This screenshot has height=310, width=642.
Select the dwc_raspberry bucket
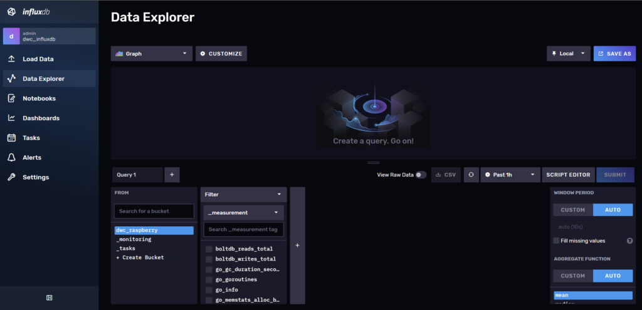pos(154,230)
